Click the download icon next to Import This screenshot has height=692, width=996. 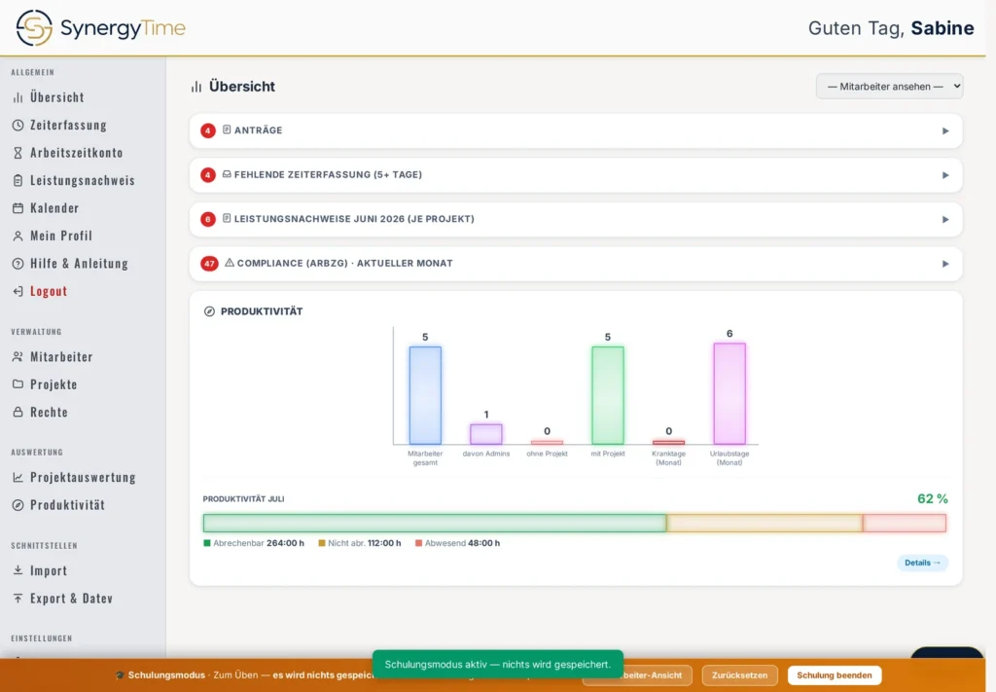click(x=18, y=570)
